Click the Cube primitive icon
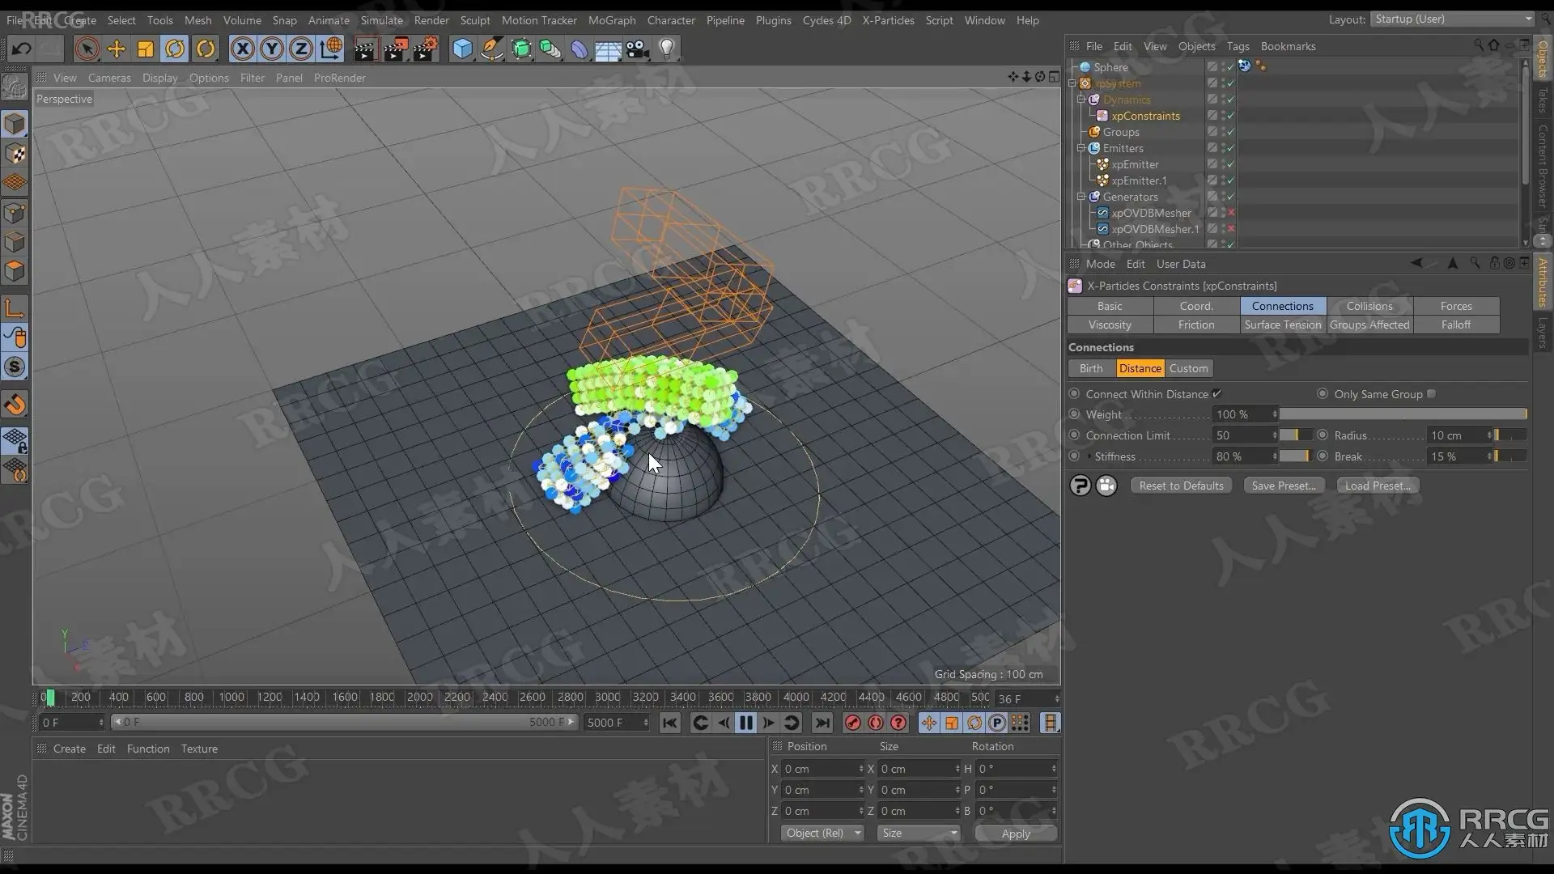 462,49
